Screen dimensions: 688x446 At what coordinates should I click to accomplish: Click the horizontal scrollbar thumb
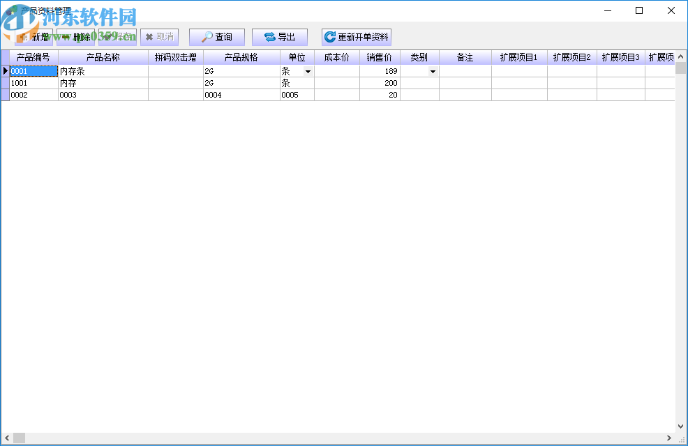pos(19,438)
